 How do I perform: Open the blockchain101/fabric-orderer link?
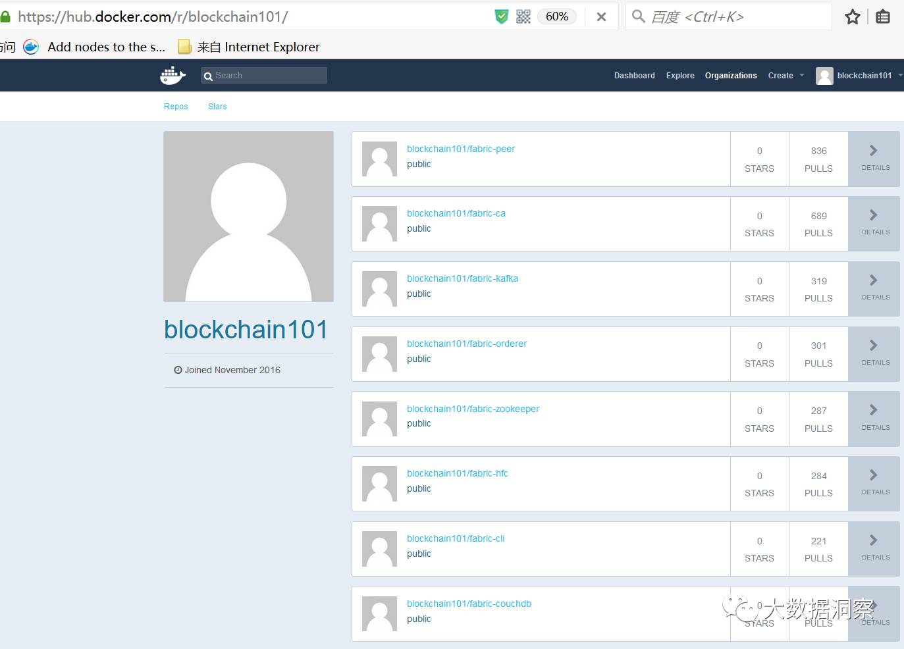(x=467, y=344)
